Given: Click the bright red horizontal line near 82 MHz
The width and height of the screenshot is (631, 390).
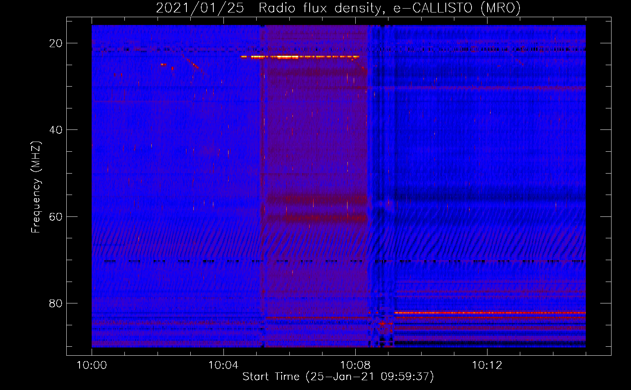Looking at the screenshot, I should pos(490,313).
